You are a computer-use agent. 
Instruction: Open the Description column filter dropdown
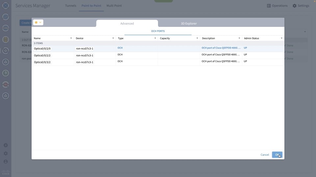point(239,38)
